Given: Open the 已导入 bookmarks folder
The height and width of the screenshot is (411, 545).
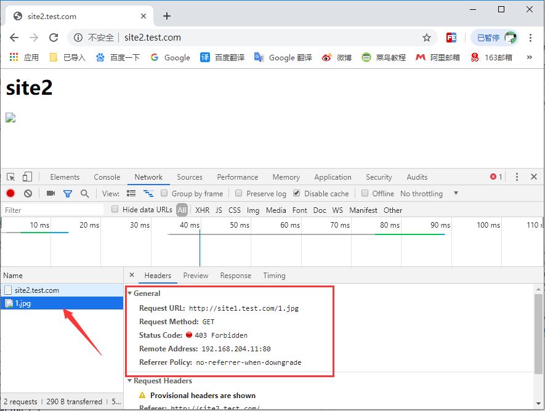Looking at the screenshot, I should [x=67, y=57].
